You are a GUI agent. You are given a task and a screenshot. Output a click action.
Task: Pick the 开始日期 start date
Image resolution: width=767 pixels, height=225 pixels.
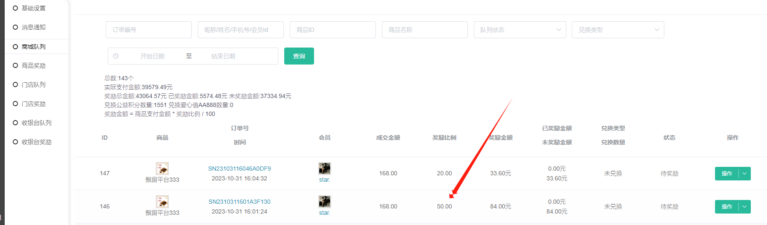[153, 56]
